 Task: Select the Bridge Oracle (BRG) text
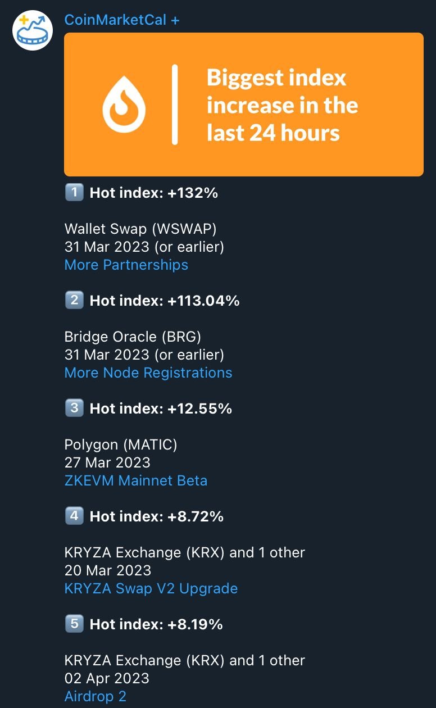point(133,337)
